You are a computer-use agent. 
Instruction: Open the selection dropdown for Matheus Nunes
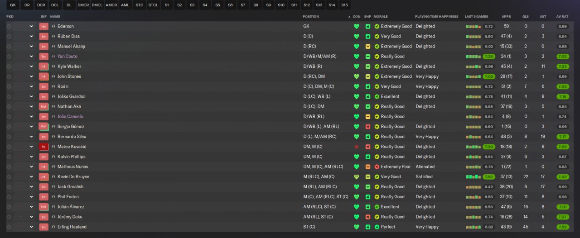click(x=31, y=167)
